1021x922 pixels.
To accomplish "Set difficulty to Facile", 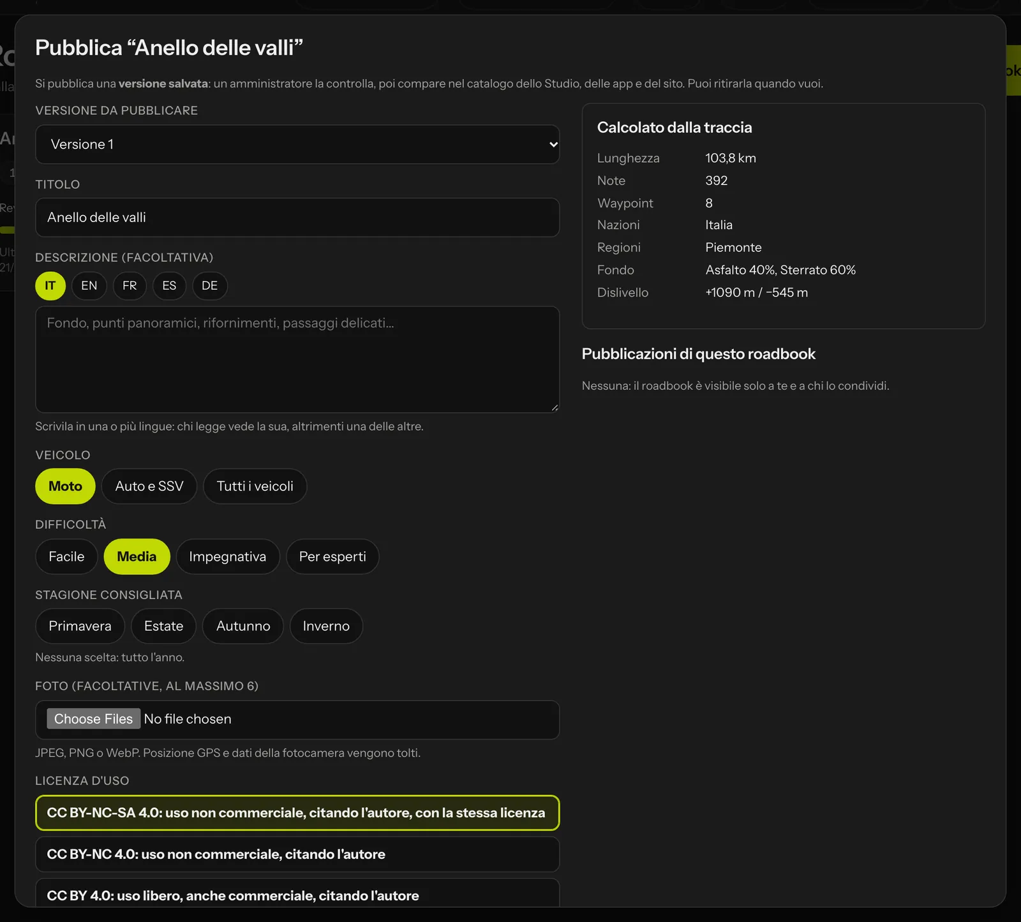I will (x=66, y=556).
